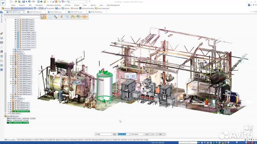Click the Solid Edge application button
The image size is (257, 144).
(x=2, y=3)
